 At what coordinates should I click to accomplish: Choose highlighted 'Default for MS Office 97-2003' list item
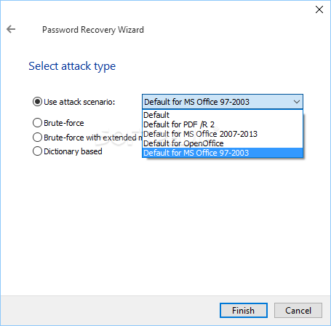pos(223,153)
